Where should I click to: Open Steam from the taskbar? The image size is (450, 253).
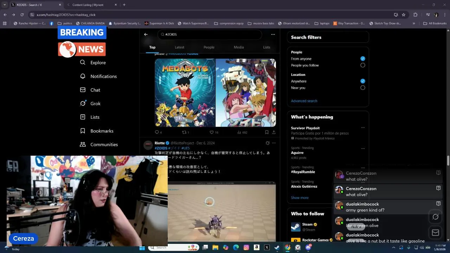277,247
